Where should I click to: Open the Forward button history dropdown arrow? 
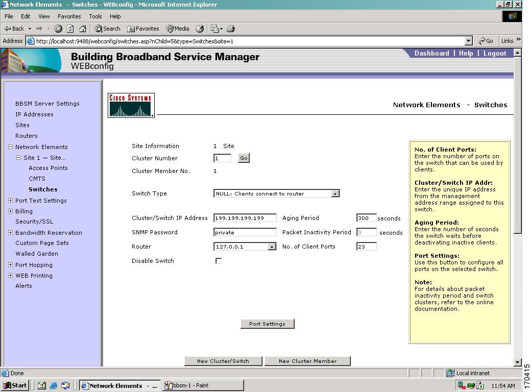49,29
